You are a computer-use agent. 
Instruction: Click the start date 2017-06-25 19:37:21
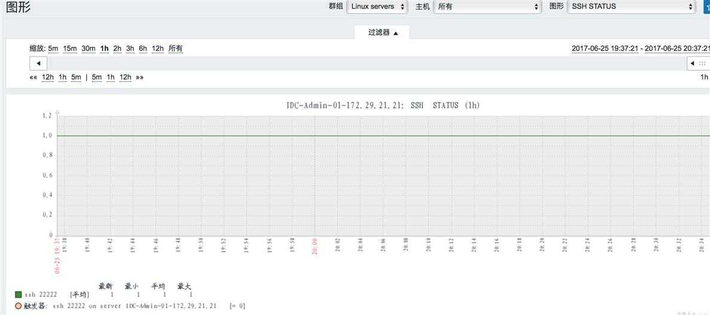point(605,48)
